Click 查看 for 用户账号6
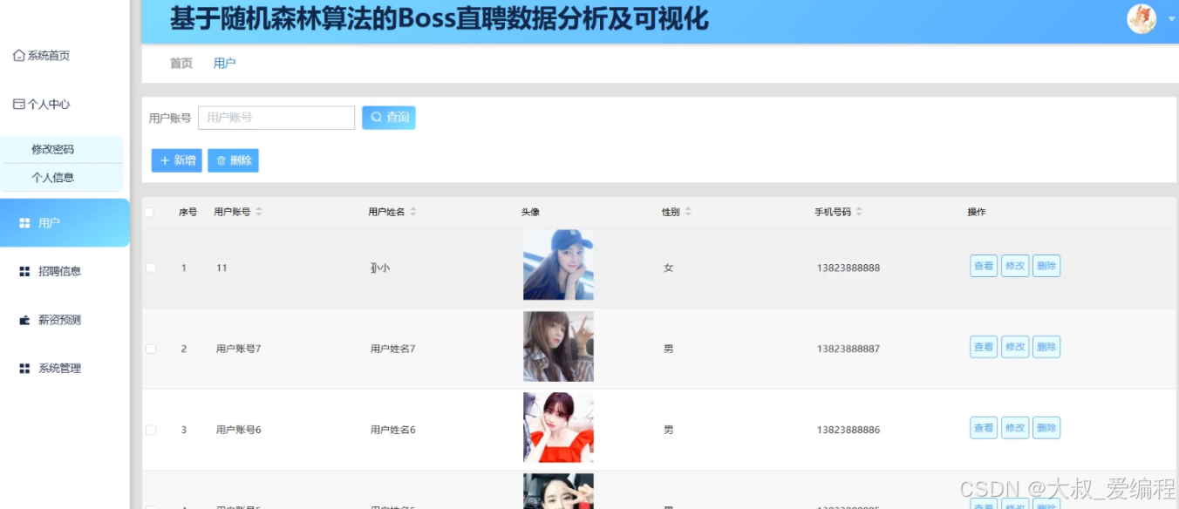This screenshot has width=1179, height=509. point(984,428)
